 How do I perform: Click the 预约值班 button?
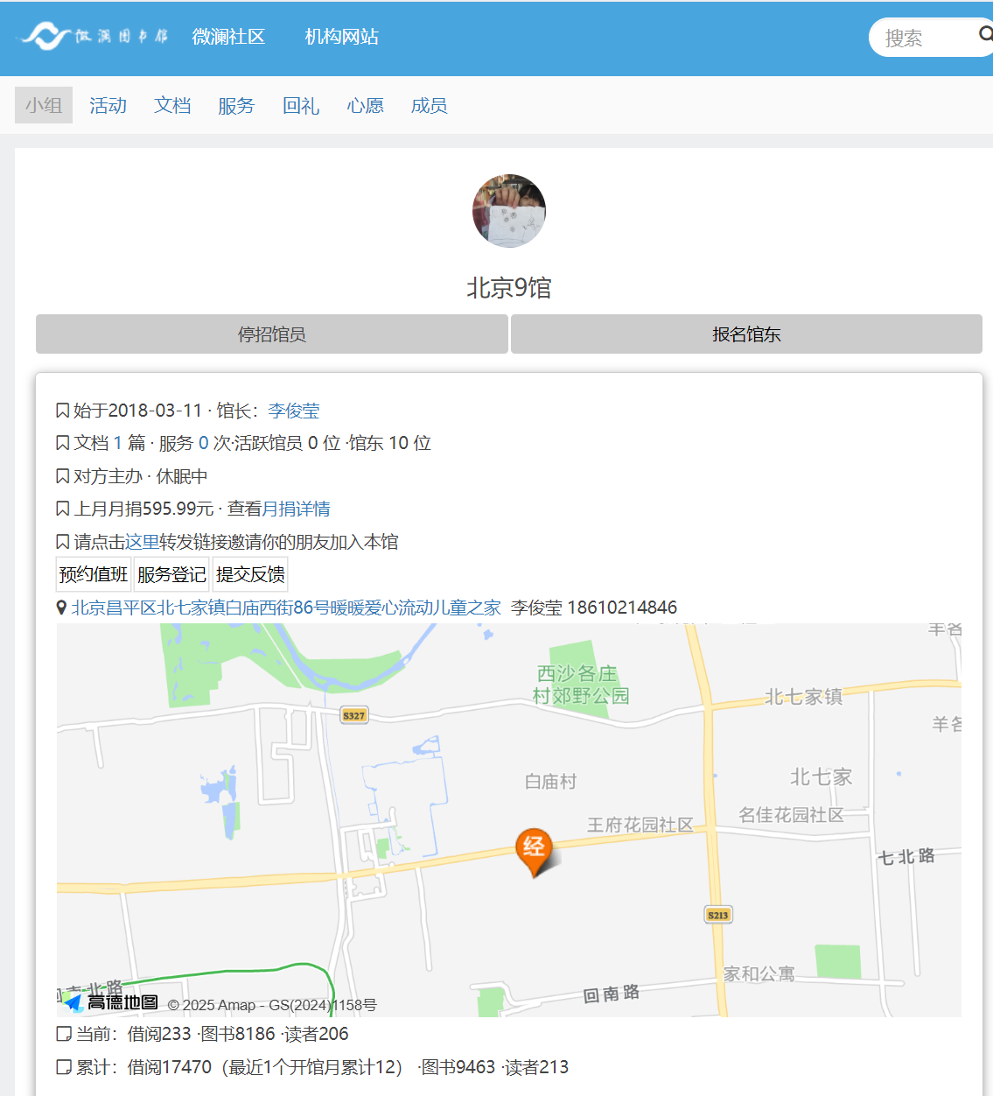(94, 575)
